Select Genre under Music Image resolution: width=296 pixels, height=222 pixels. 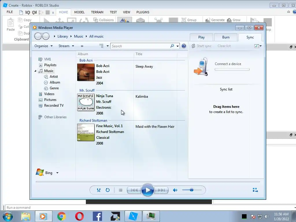pyautogui.click(x=51, y=88)
